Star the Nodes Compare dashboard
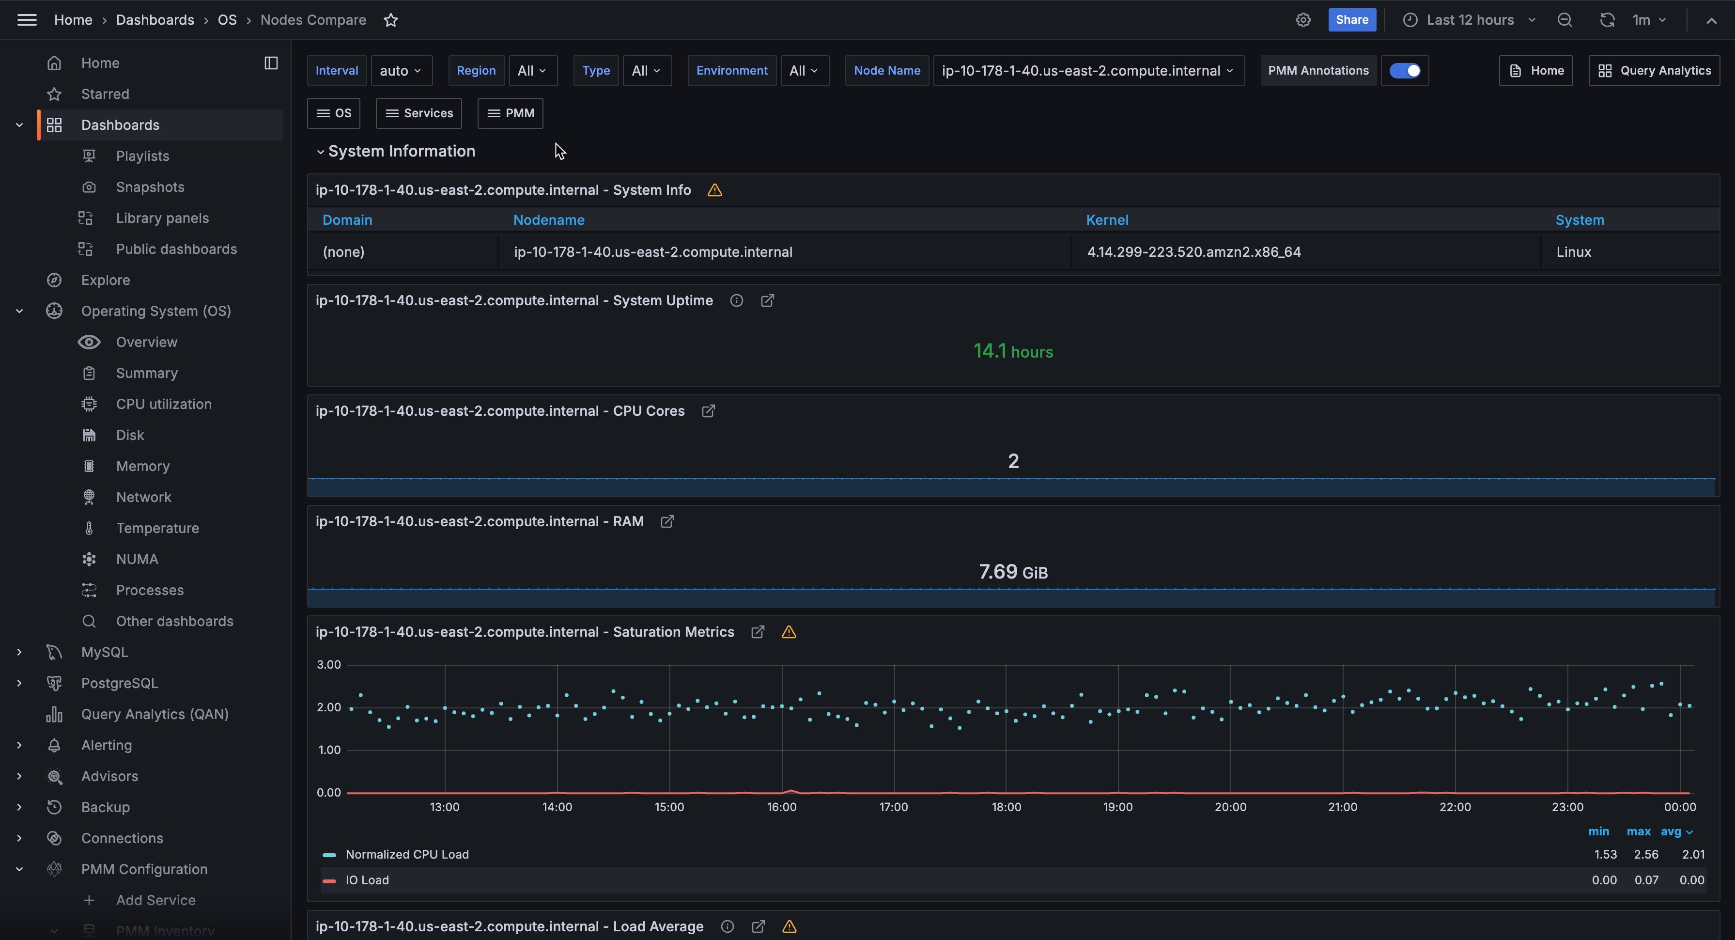 click(x=391, y=20)
